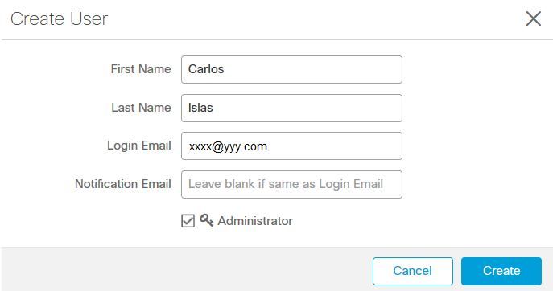The image size is (553, 291).
Task: Click the Cancel button
Action: click(413, 271)
